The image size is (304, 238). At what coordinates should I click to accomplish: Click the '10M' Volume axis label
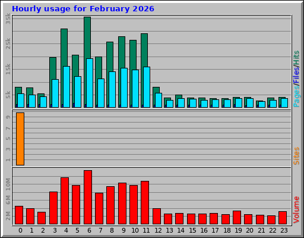(8, 184)
